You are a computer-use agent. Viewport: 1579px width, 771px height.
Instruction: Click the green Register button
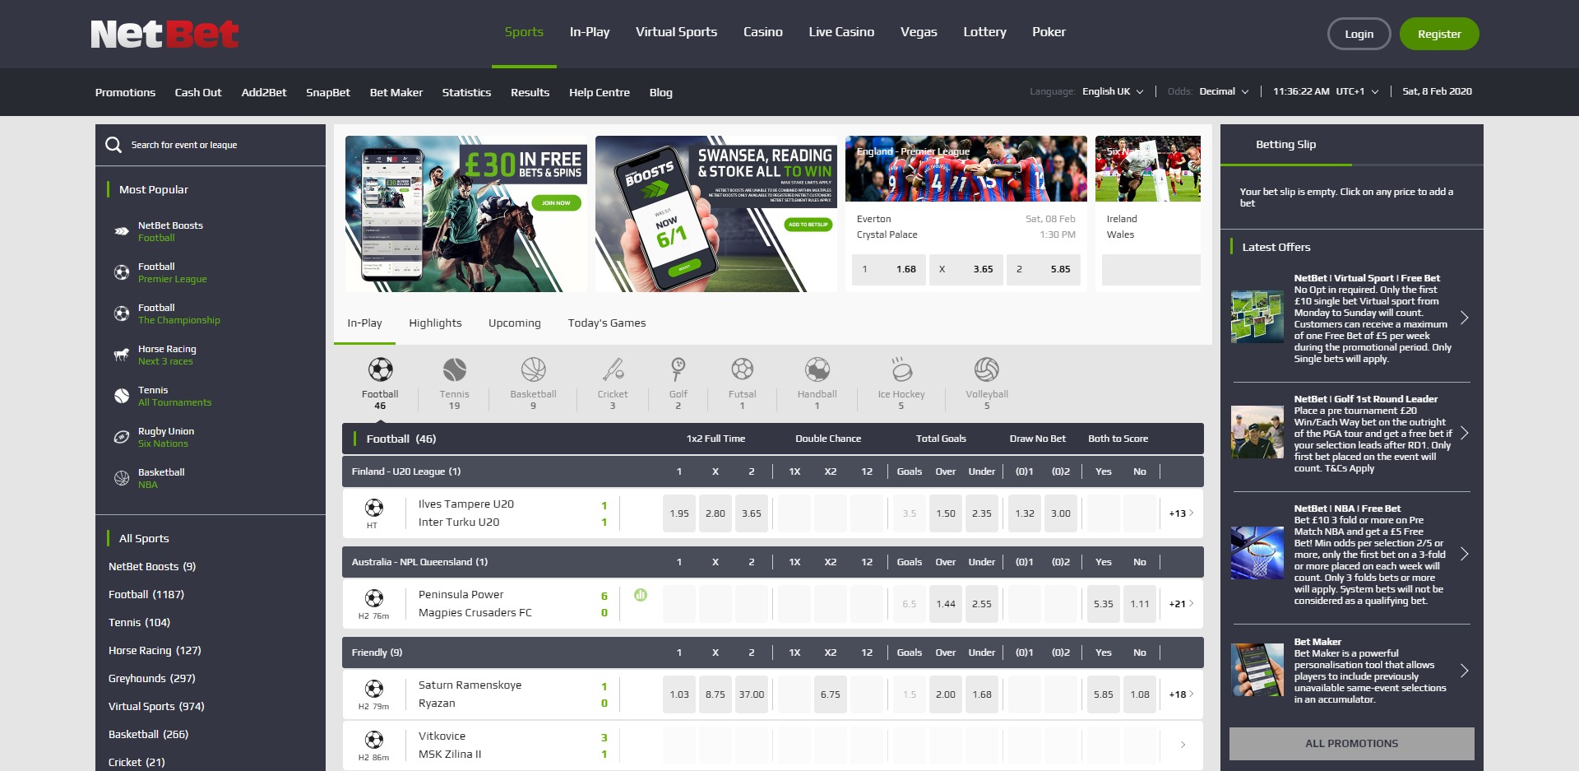pyautogui.click(x=1439, y=34)
